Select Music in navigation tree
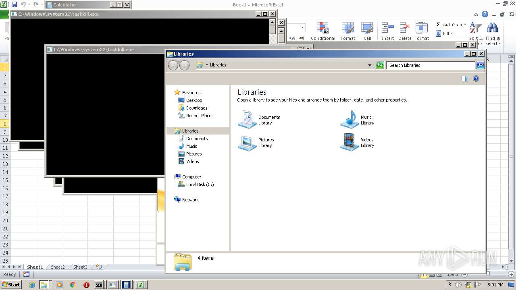The height and width of the screenshot is (290, 516). (x=191, y=146)
